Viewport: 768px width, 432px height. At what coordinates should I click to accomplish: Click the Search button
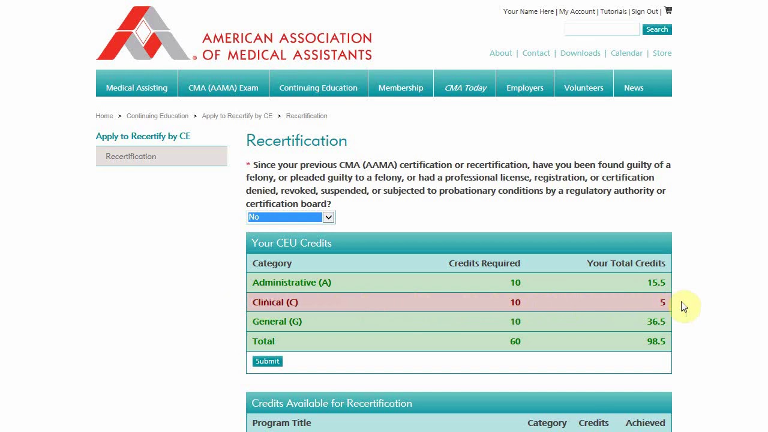click(657, 29)
